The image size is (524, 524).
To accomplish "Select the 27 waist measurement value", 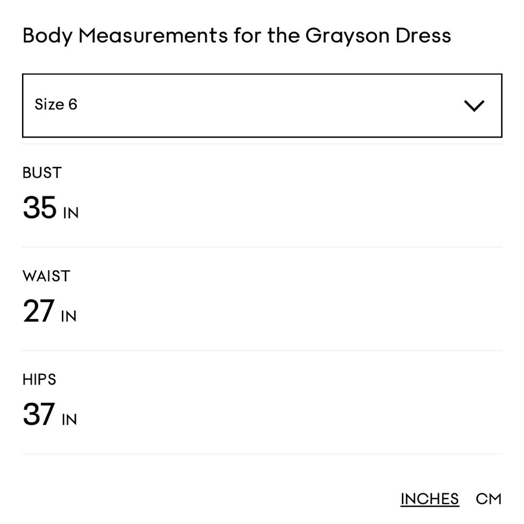I will click(x=38, y=311).
